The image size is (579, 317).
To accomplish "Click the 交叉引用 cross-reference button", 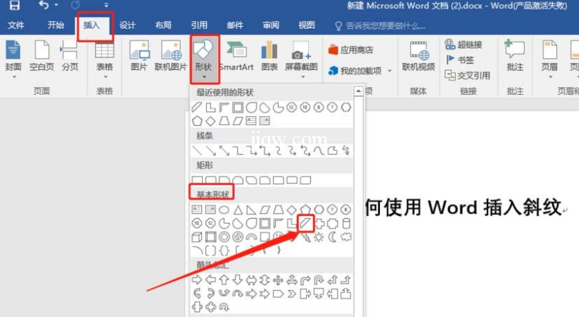I will 468,76.
